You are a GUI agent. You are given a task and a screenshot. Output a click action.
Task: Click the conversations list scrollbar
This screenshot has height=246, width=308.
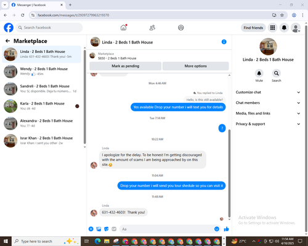(x=84, y=97)
